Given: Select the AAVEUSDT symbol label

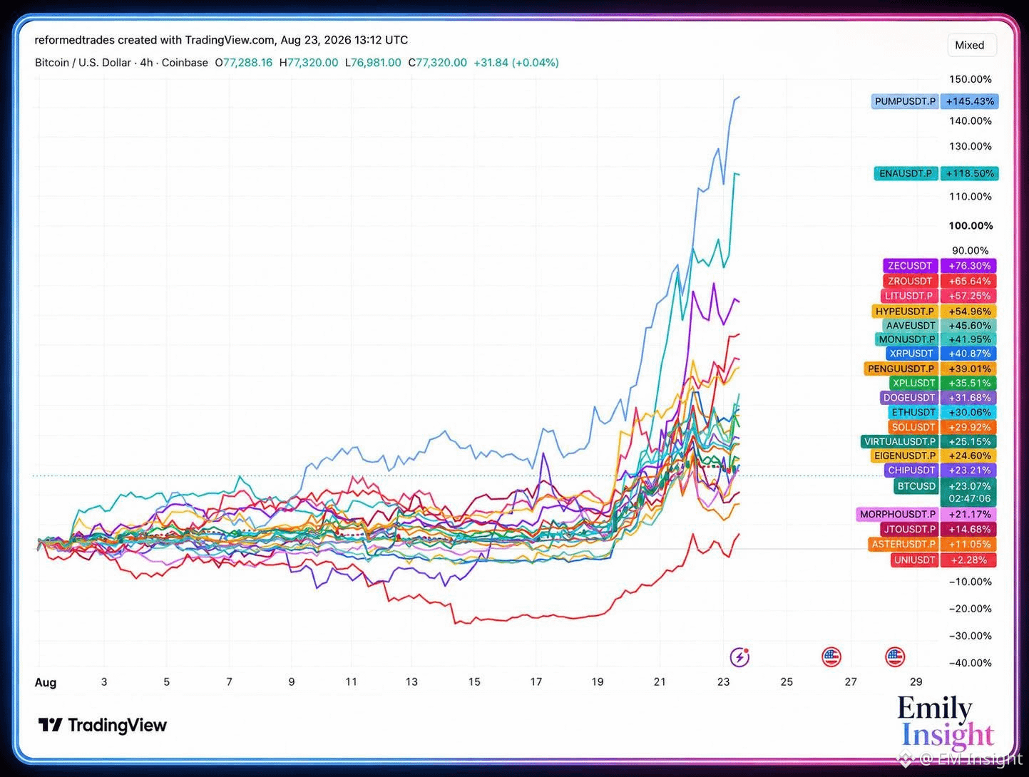Looking at the screenshot, I should (910, 326).
